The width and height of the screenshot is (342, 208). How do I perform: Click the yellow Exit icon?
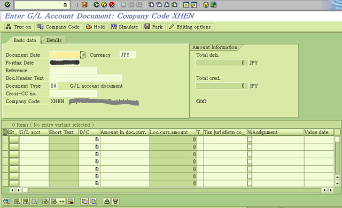(104, 5)
